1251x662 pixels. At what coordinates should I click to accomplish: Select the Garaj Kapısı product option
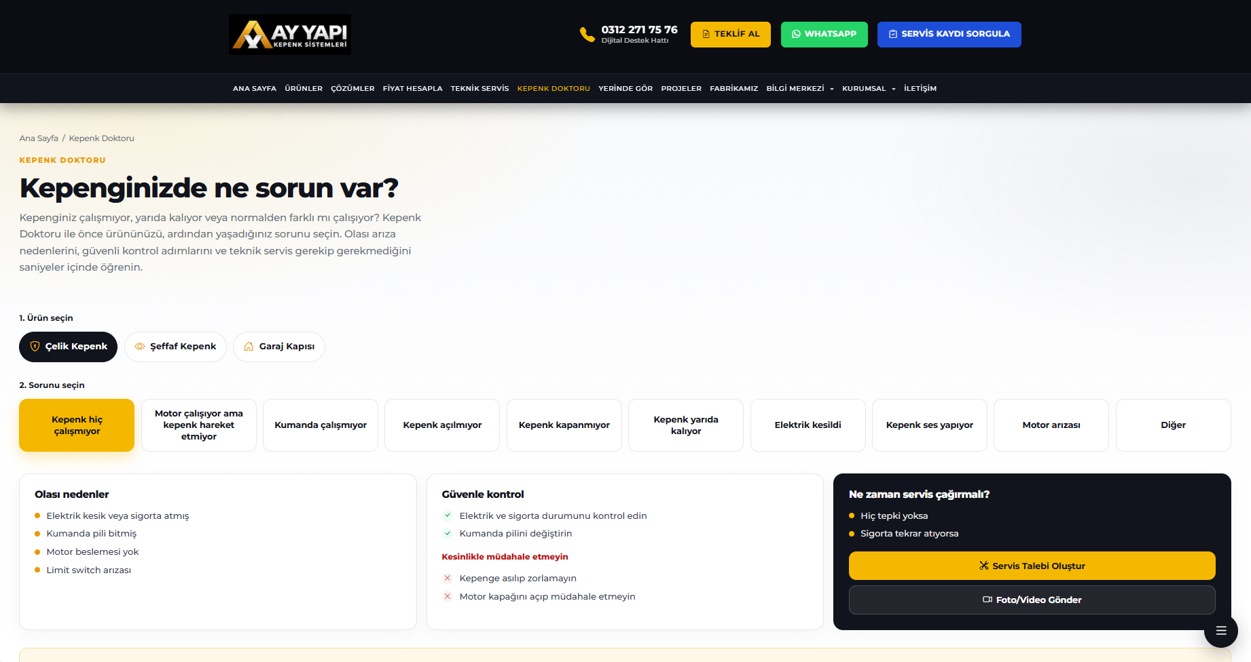coord(278,347)
